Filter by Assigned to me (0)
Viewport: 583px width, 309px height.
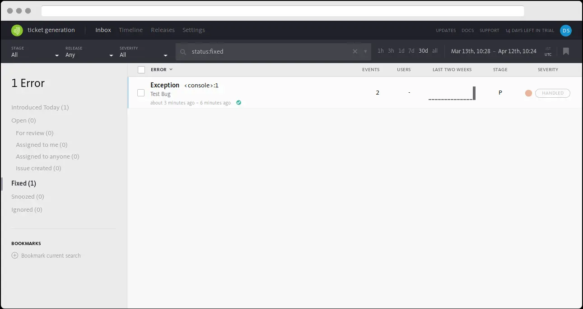[42, 145]
